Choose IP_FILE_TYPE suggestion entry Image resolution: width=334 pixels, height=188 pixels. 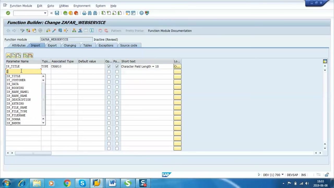point(17,111)
